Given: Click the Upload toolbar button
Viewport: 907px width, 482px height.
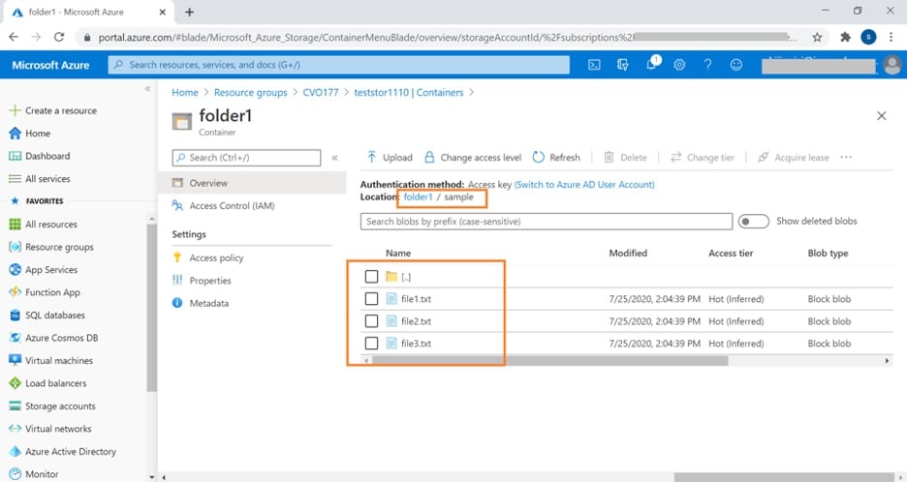Looking at the screenshot, I should point(389,157).
